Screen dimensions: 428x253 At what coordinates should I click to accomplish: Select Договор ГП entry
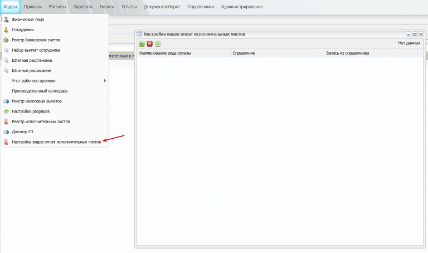[x=55, y=132]
